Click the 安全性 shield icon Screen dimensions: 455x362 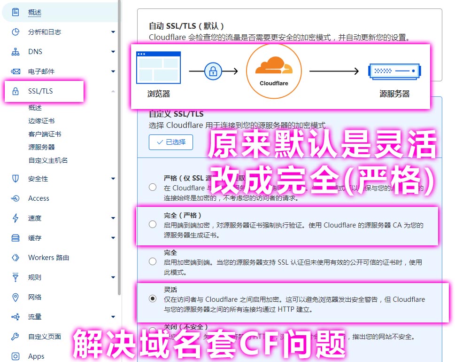click(15, 179)
